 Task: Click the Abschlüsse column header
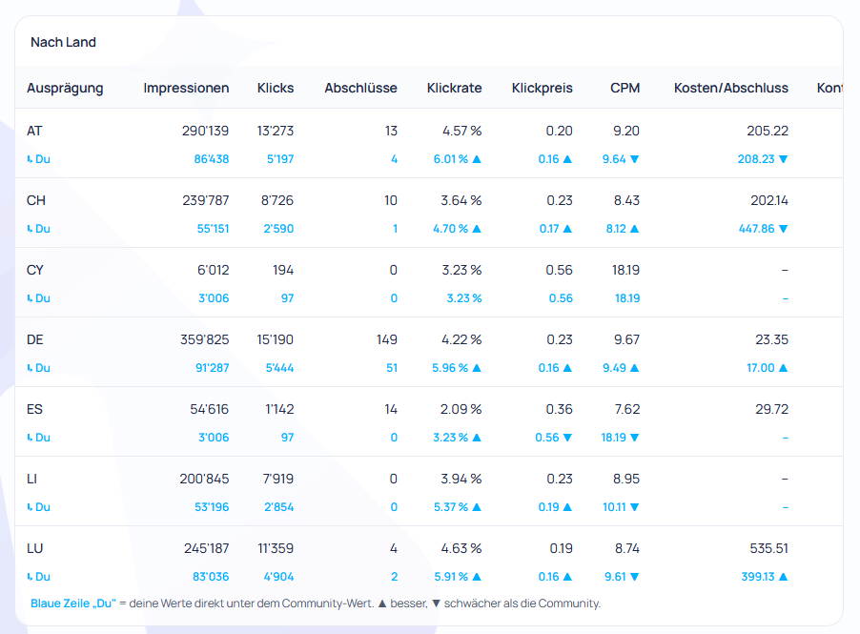coord(360,89)
